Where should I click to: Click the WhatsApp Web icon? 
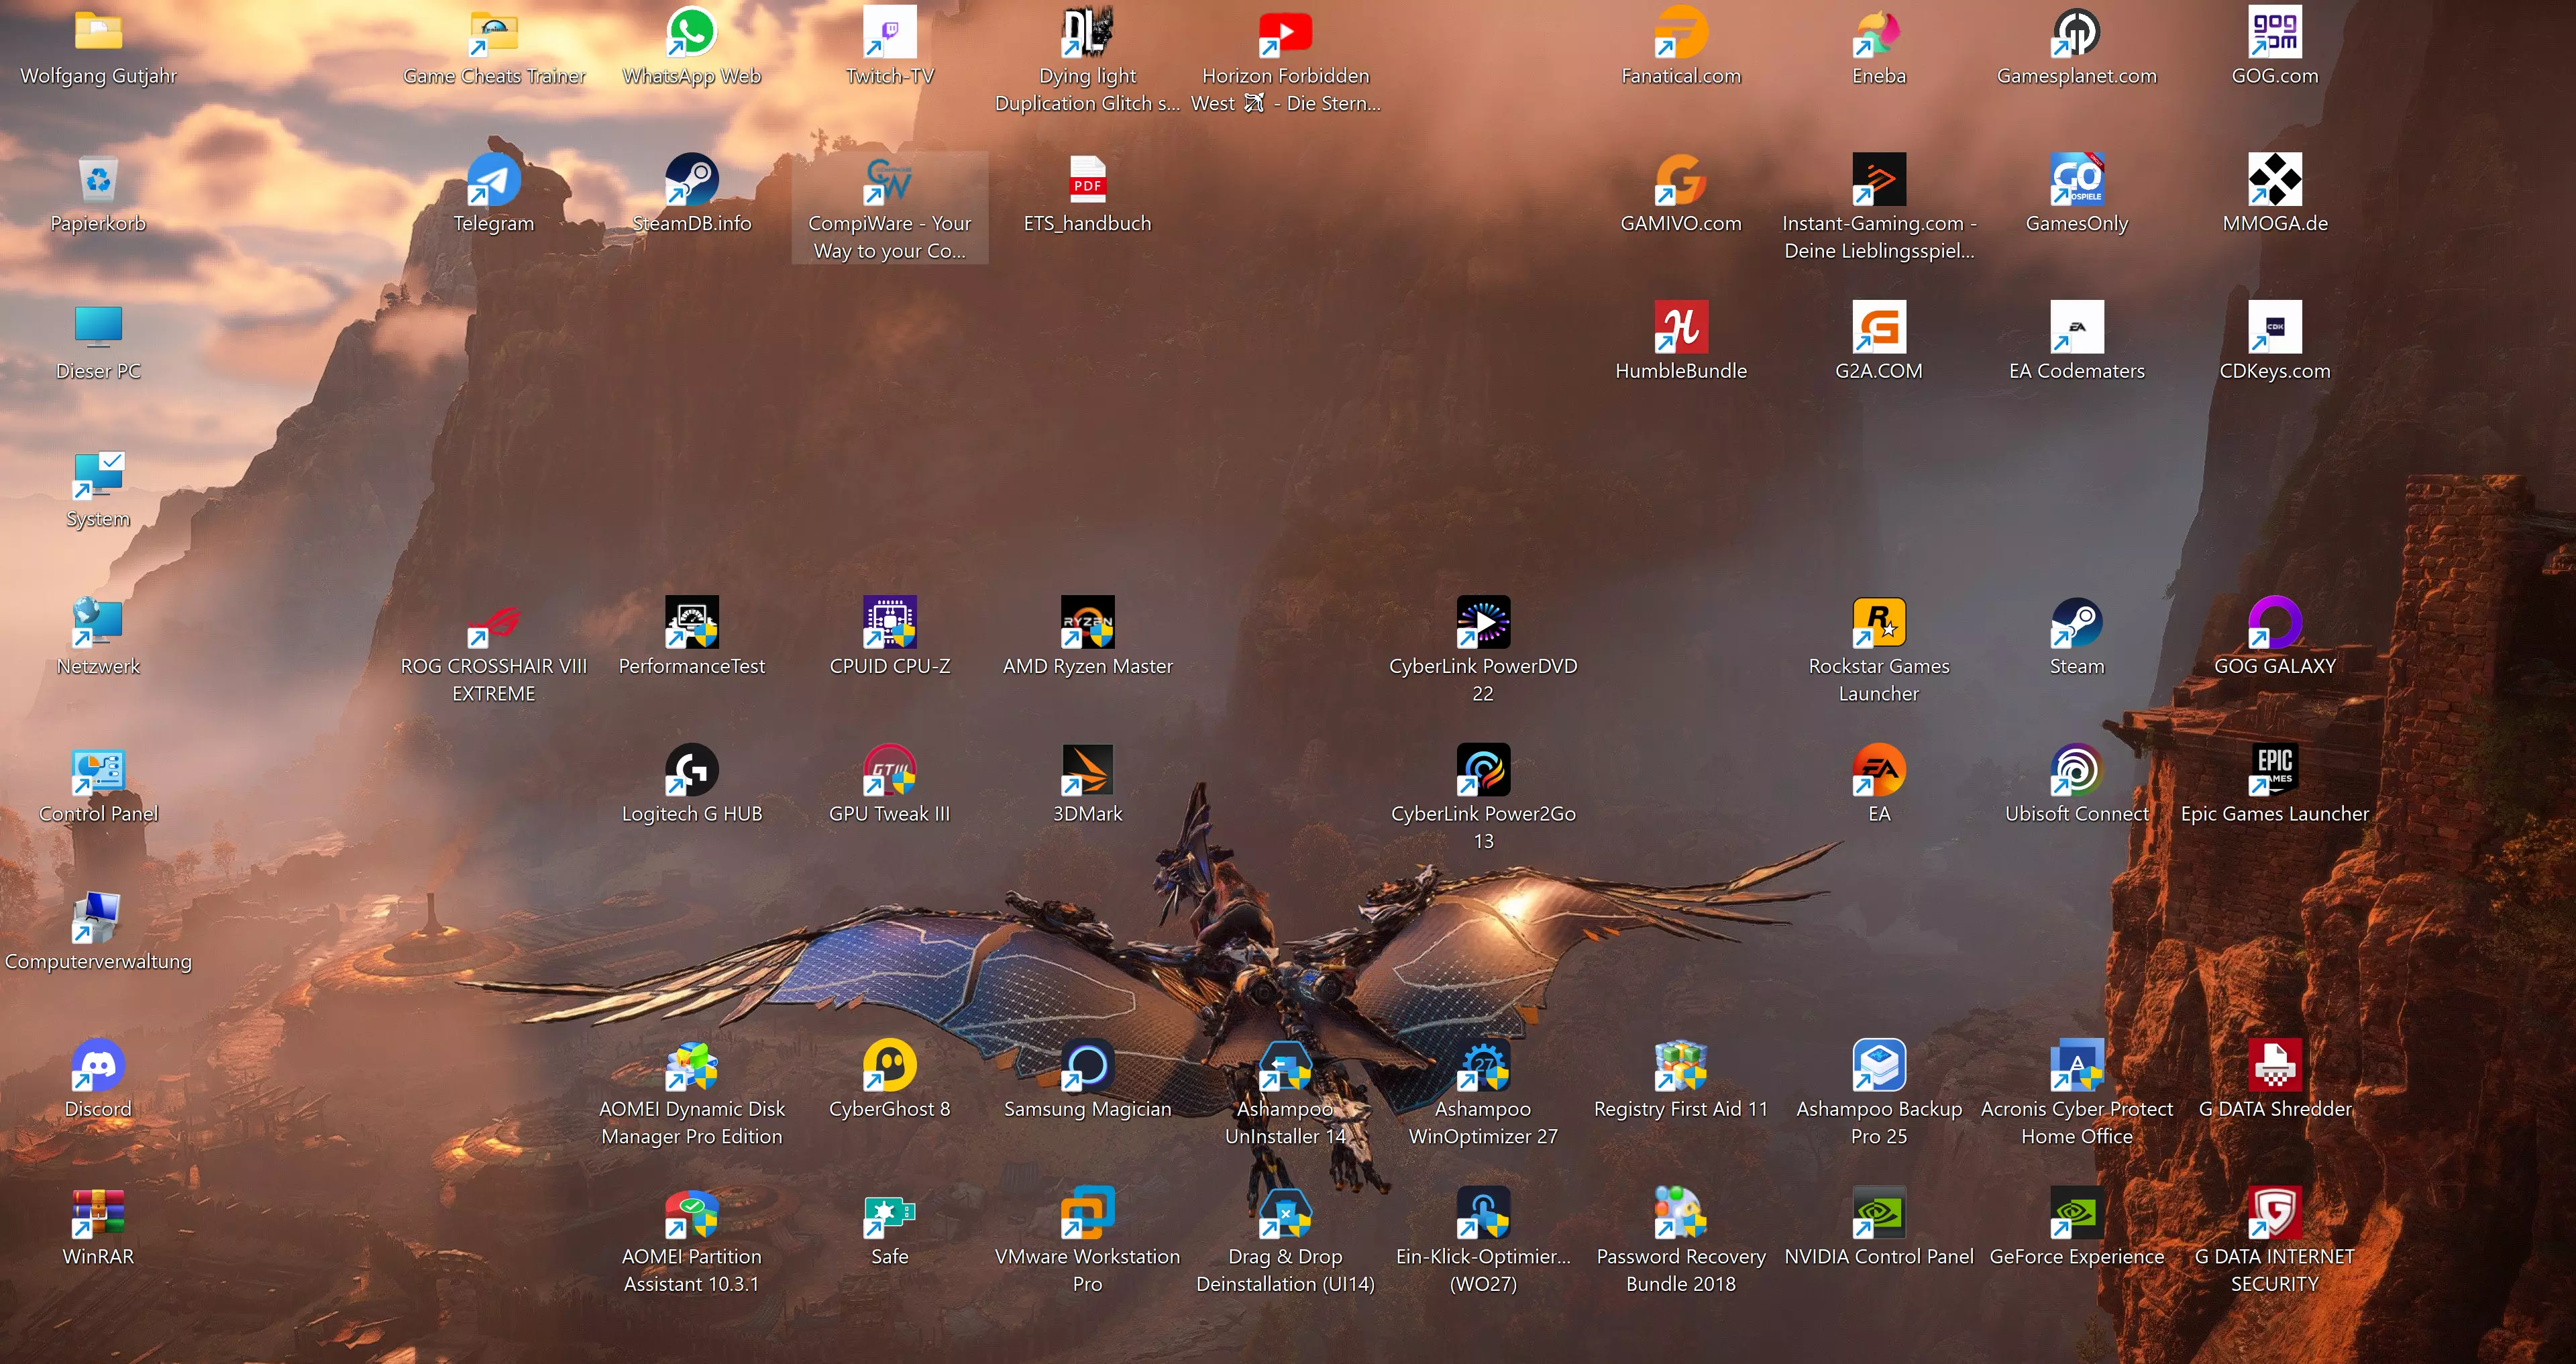click(x=692, y=32)
